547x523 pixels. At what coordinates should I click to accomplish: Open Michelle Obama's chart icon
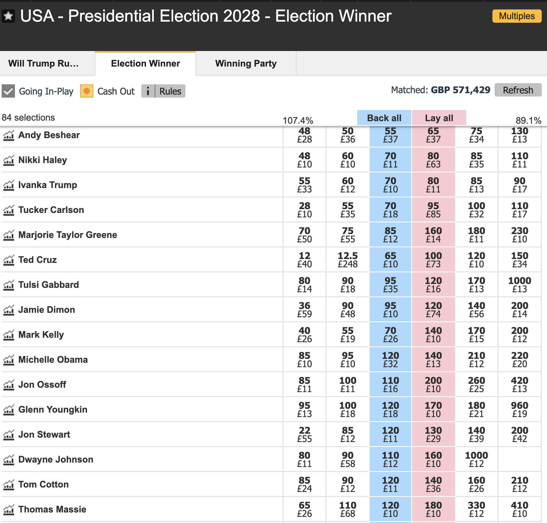click(x=9, y=360)
